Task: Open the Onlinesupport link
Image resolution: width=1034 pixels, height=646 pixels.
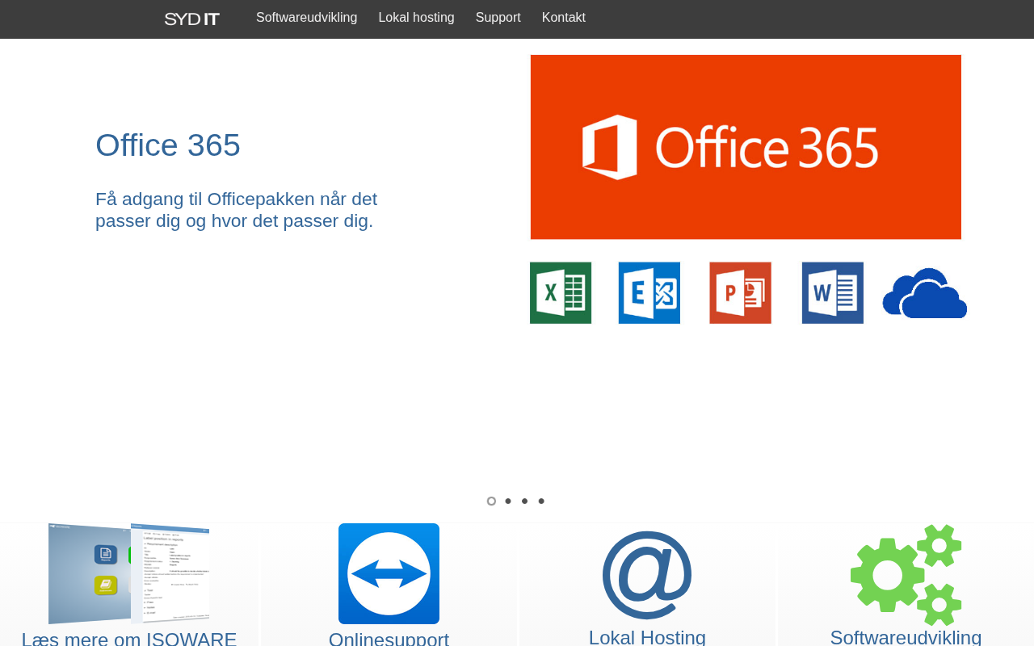Action: pos(389,638)
